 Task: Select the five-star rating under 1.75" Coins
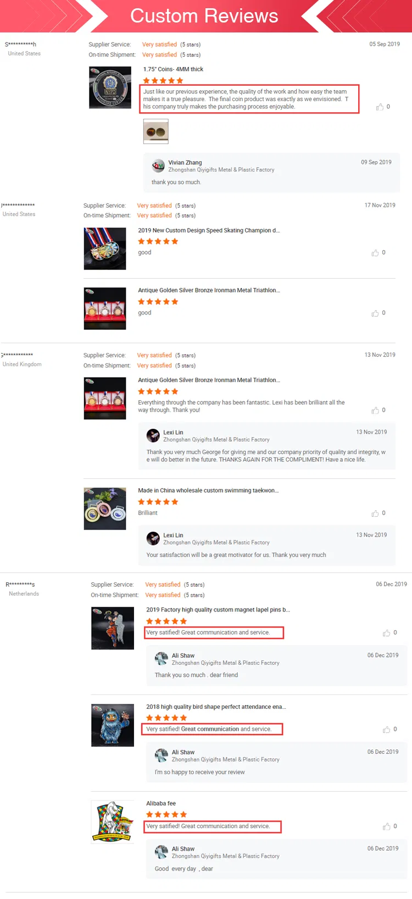pyautogui.click(x=163, y=80)
